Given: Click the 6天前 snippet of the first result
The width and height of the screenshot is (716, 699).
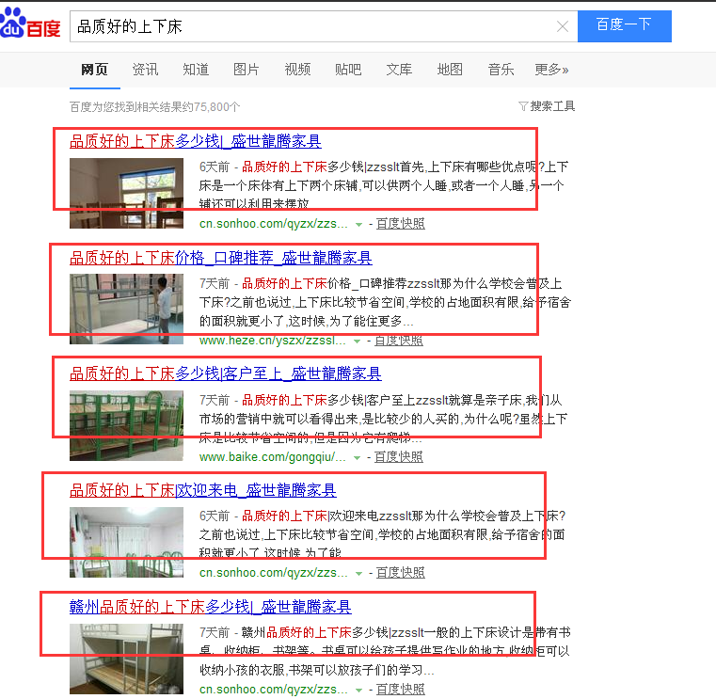Looking at the screenshot, I should (384, 185).
